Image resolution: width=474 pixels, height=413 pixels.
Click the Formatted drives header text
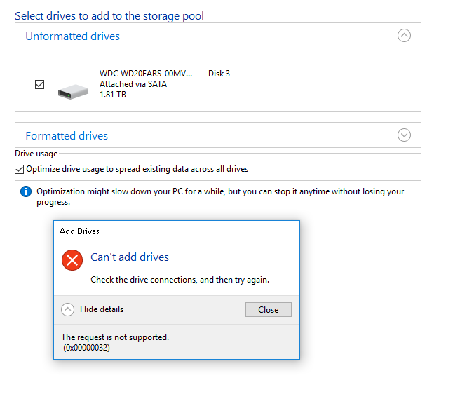(67, 135)
